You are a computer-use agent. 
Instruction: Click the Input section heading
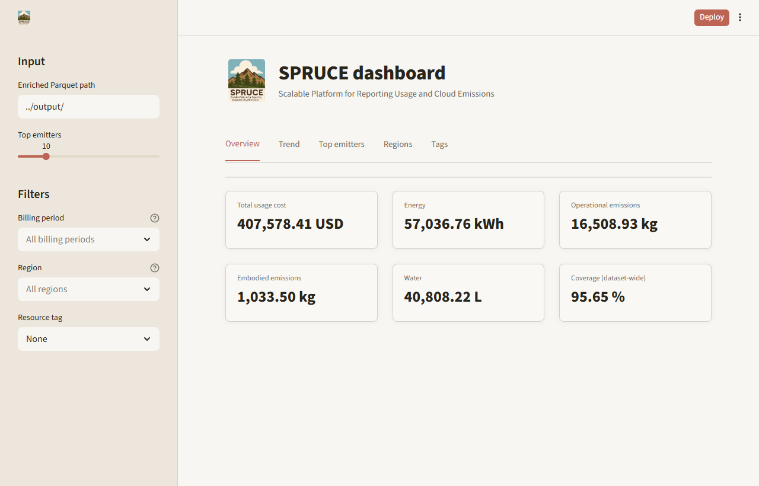point(31,62)
